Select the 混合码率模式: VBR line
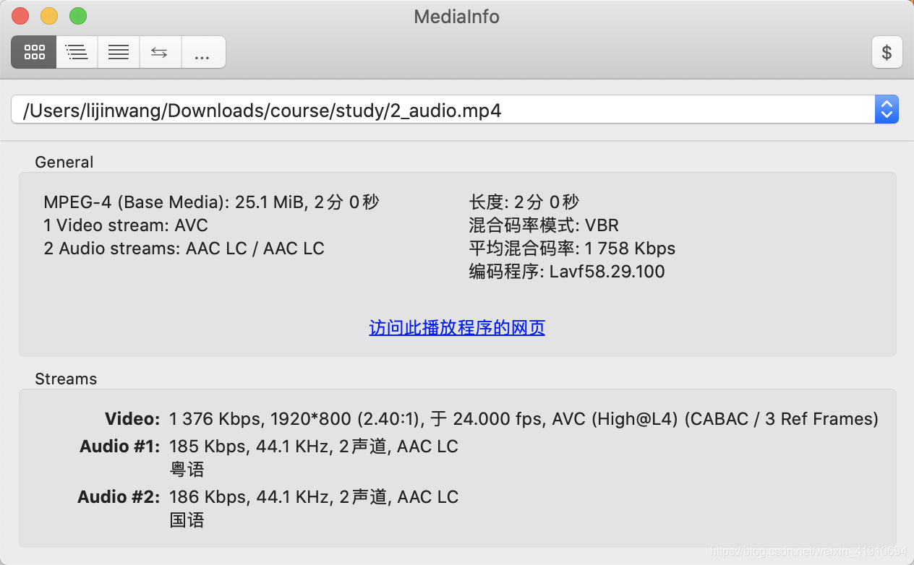Image resolution: width=914 pixels, height=565 pixels. coord(544,225)
